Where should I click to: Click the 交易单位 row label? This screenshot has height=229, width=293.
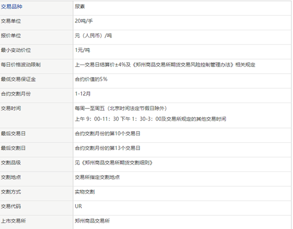[11, 21]
